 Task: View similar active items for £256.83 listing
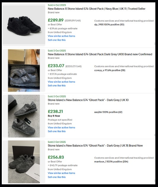point(61,173)
